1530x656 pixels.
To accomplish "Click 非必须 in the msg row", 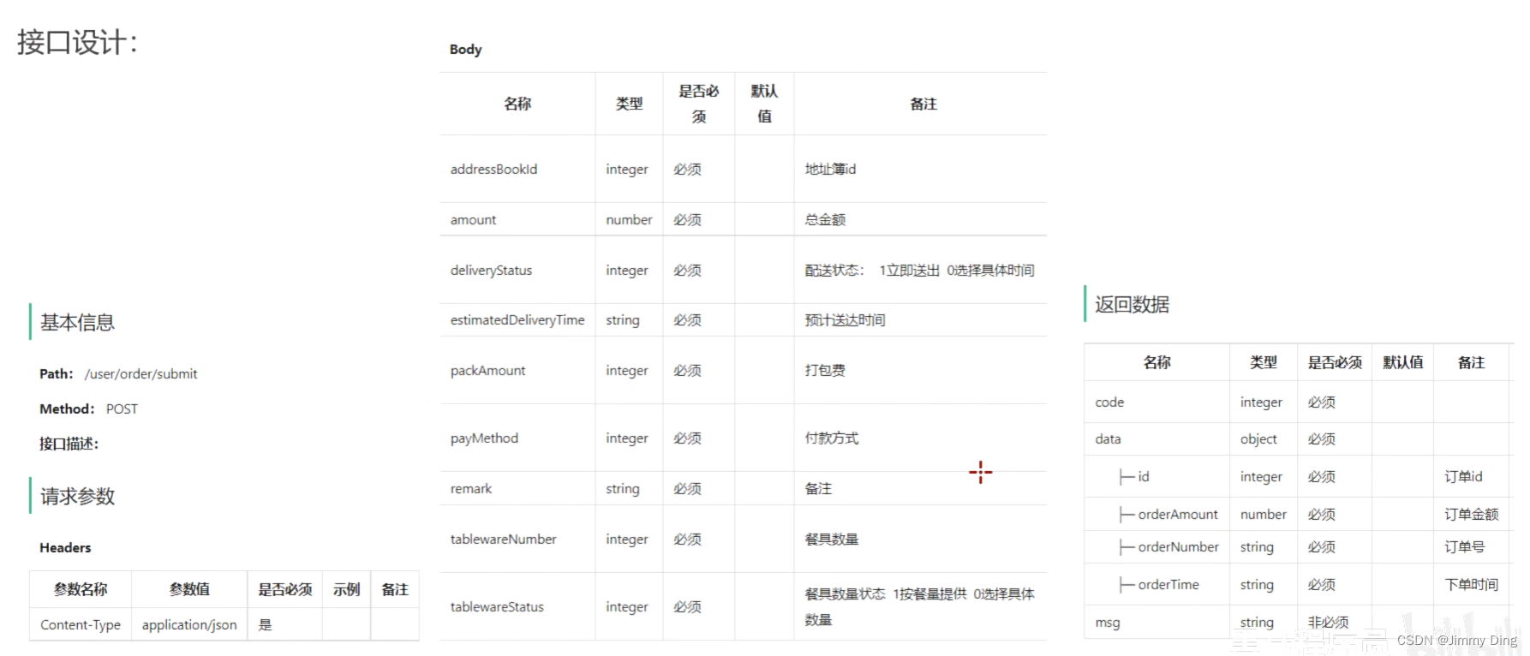I will pyautogui.click(x=1328, y=622).
